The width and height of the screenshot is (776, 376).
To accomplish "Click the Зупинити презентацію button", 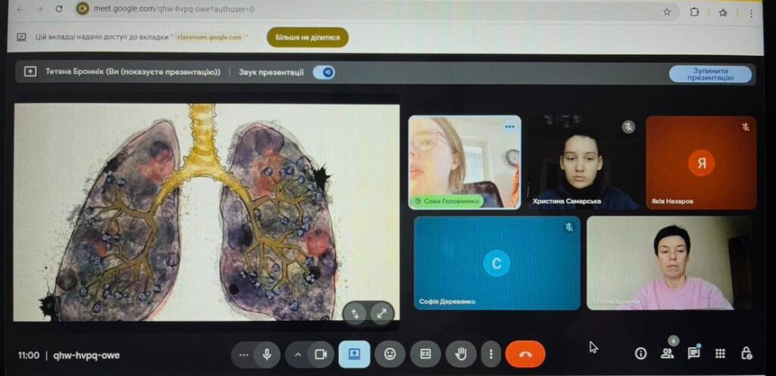I will [710, 74].
